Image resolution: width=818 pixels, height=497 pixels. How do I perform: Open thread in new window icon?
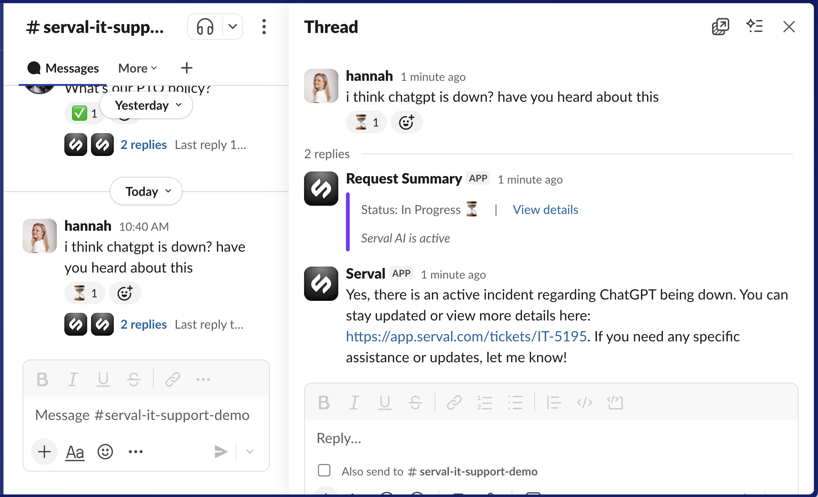720,27
